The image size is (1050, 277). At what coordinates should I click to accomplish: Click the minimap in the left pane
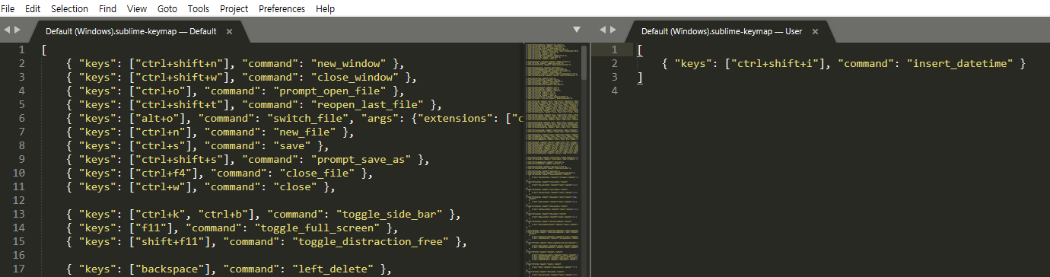pyautogui.click(x=552, y=160)
